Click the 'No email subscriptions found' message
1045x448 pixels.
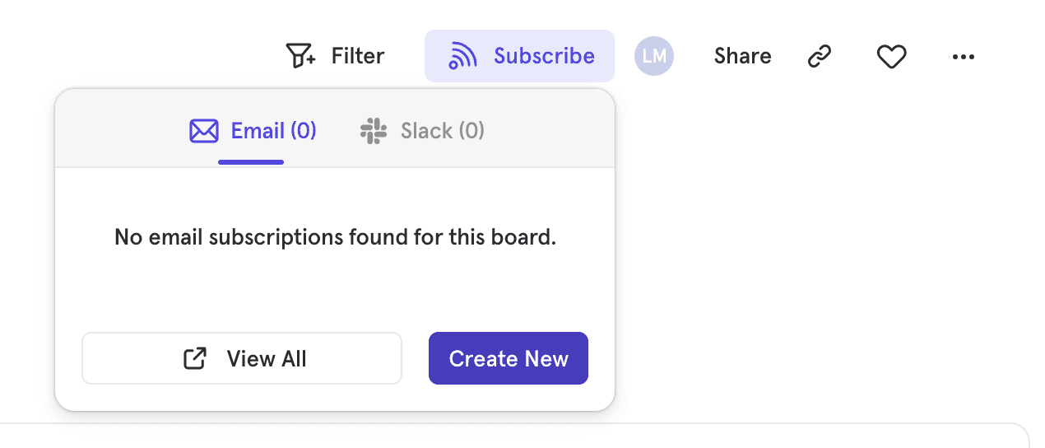[335, 238]
